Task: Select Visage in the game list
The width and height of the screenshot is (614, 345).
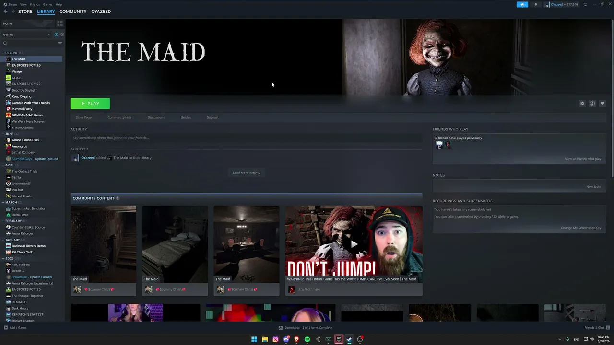Action: 17,71
